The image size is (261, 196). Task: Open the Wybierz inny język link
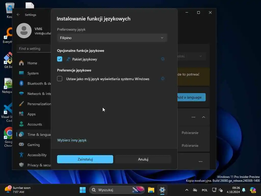pos(72,140)
